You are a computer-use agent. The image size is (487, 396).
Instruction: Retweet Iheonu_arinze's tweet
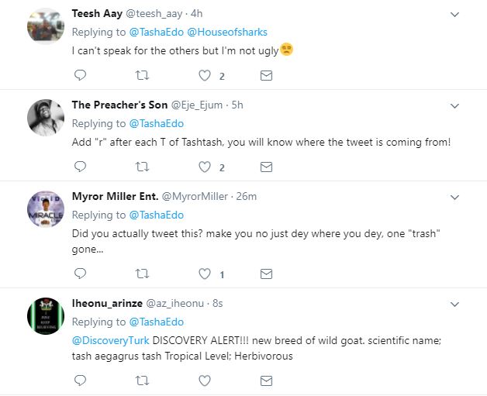(141, 381)
